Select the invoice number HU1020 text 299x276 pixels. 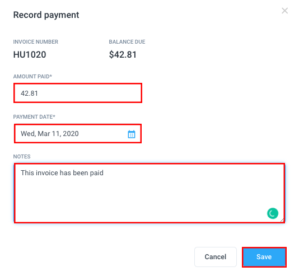30,55
